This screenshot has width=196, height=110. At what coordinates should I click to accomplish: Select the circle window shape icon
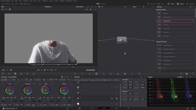point(78,87)
